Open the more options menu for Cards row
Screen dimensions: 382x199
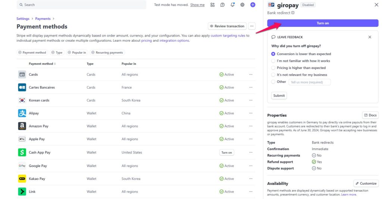click(251, 75)
